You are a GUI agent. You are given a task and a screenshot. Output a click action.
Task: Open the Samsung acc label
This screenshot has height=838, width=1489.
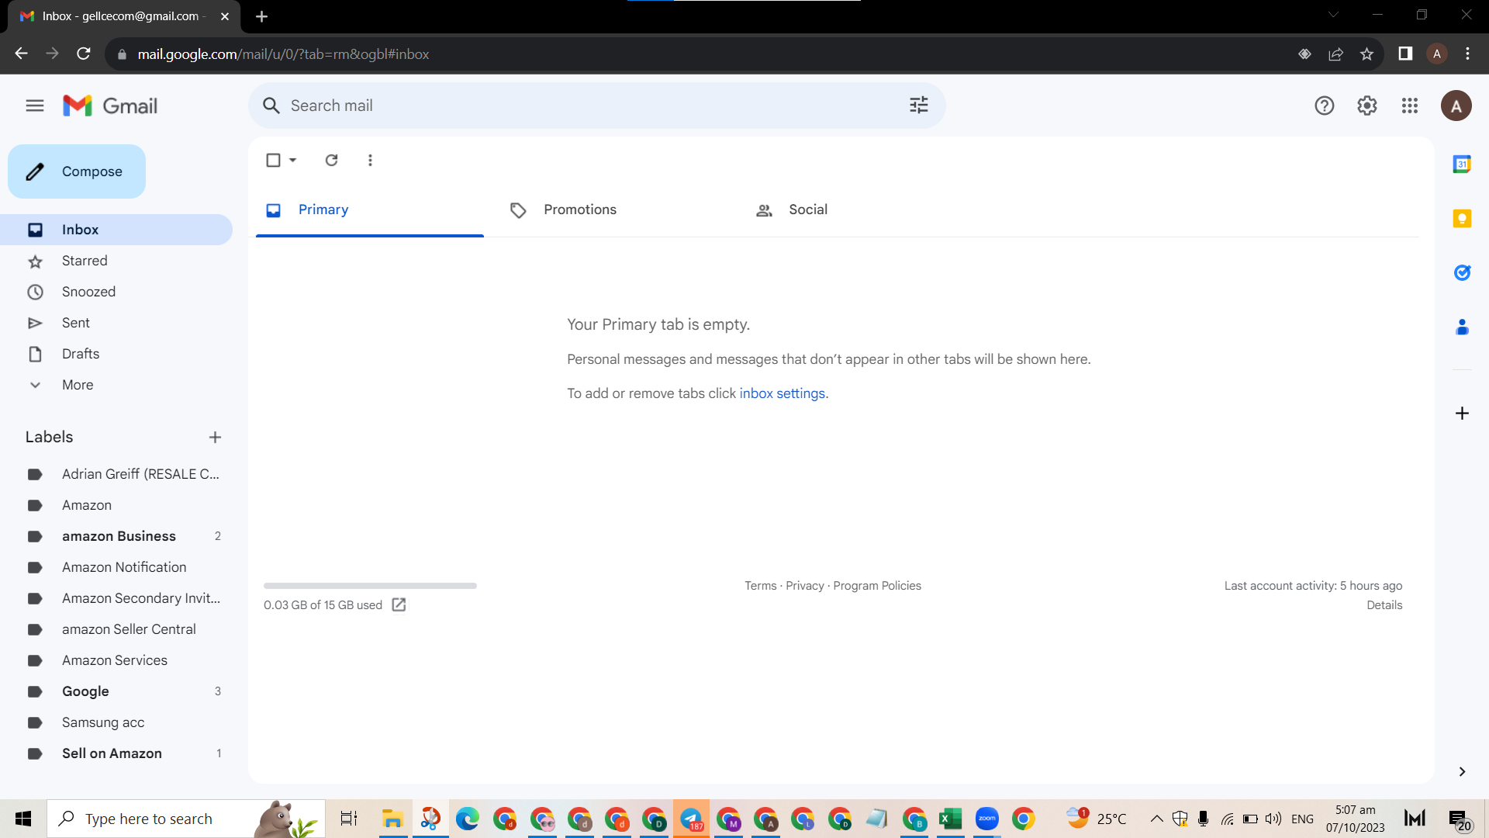pyautogui.click(x=116, y=722)
